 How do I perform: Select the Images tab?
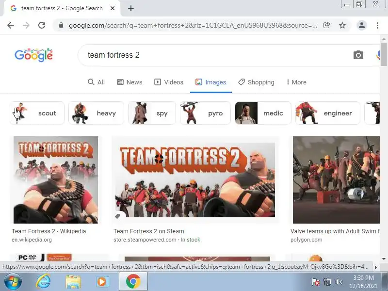tap(211, 82)
